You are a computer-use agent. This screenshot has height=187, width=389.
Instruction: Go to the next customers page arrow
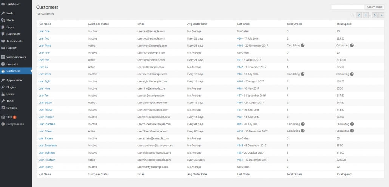[x=381, y=15]
